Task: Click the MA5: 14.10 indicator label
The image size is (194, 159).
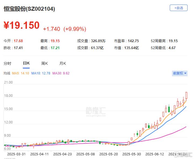Action: [x=20, y=73]
